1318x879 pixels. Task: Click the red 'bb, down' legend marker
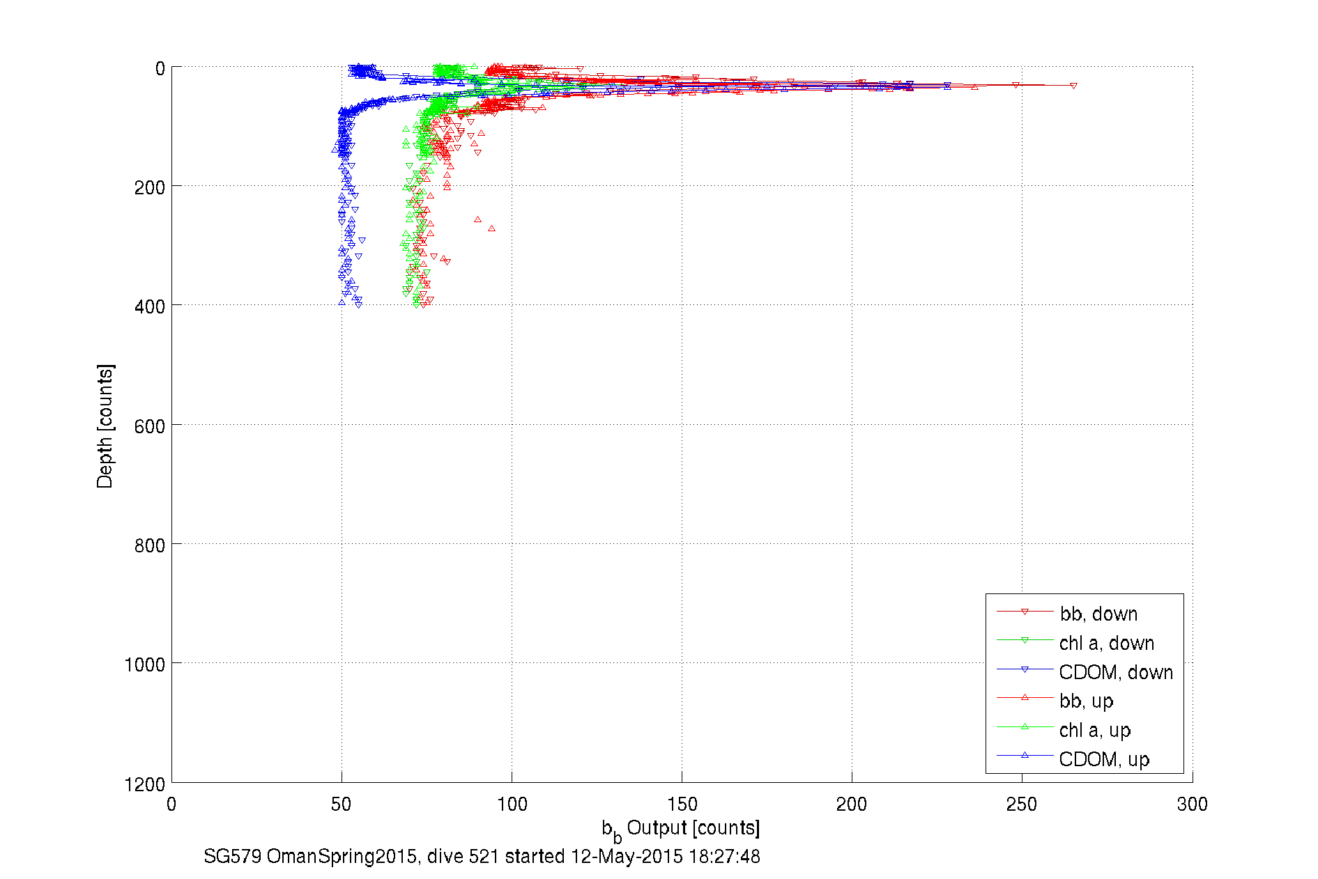point(1025,612)
